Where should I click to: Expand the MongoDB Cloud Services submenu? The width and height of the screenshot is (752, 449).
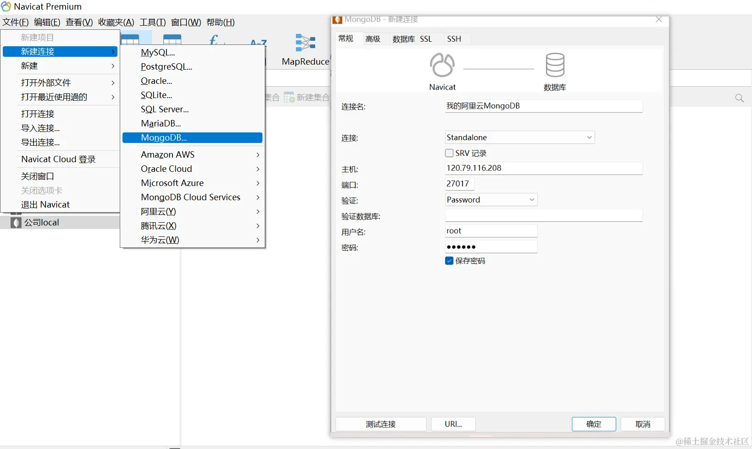coord(192,197)
